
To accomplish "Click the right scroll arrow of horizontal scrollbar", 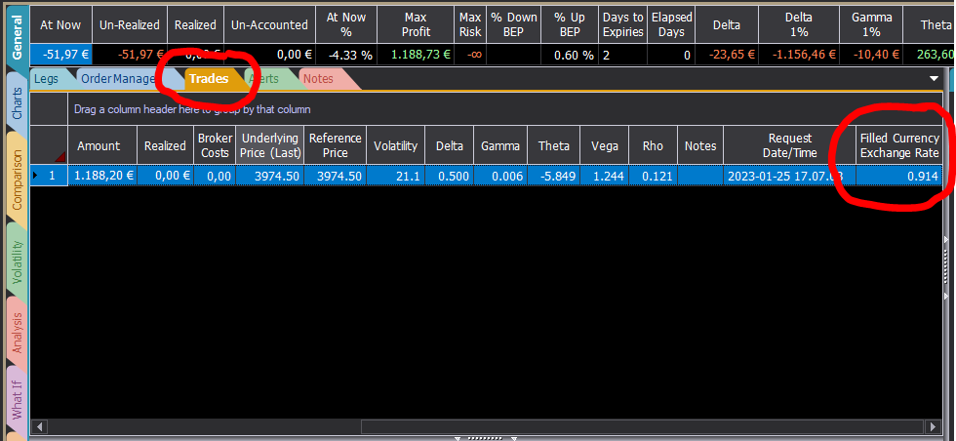I will point(935,425).
